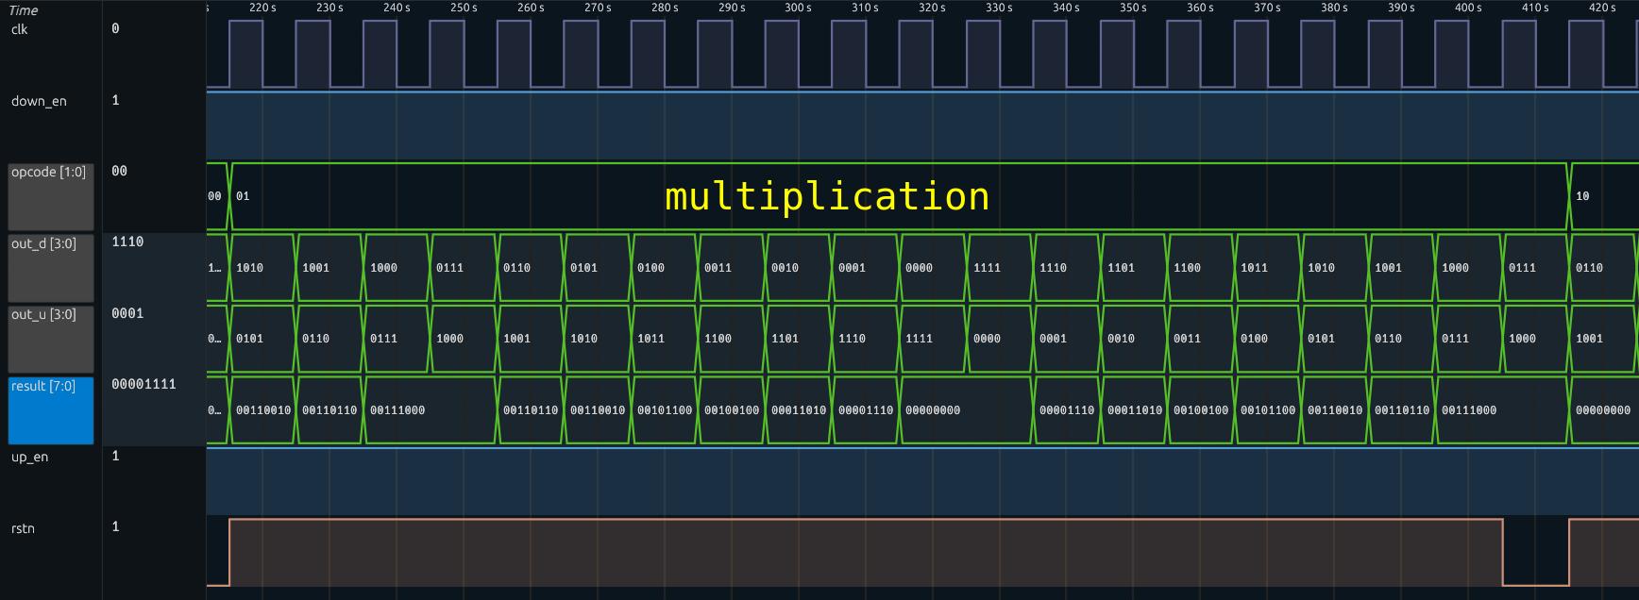Screen dimensions: 1639x600
Task: Click the result value 00001111 in value column
Action: tap(144, 385)
